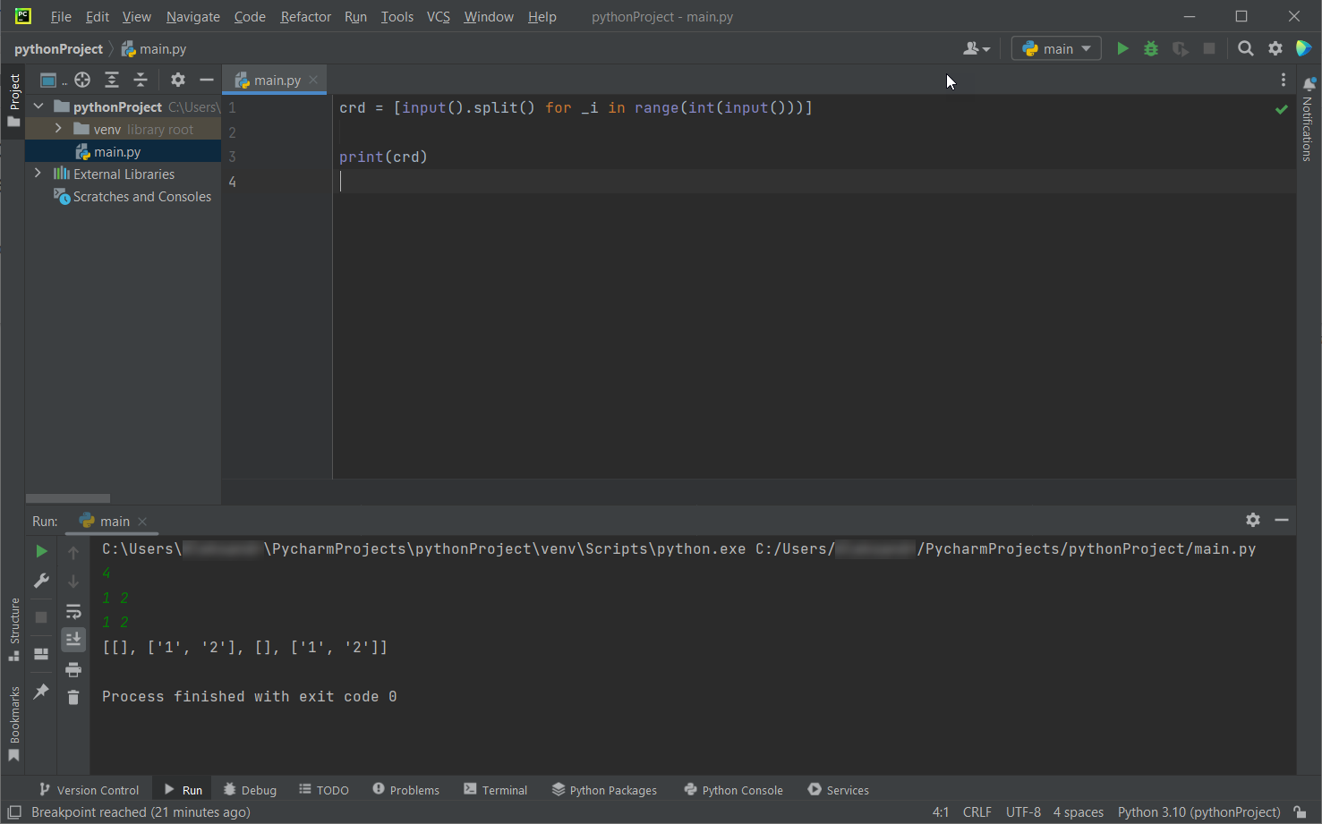Open the Terminal tool window tab
The height and width of the screenshot is (824, 1322).
496,790
